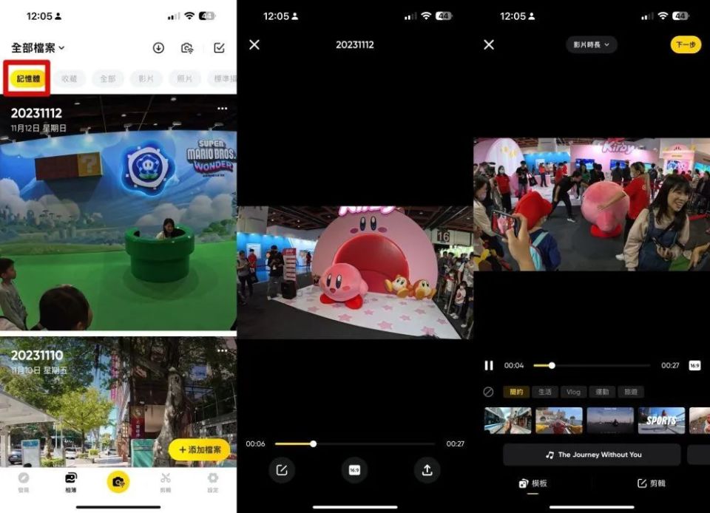
Task: Close the template editor with the X
Action: 489,45
